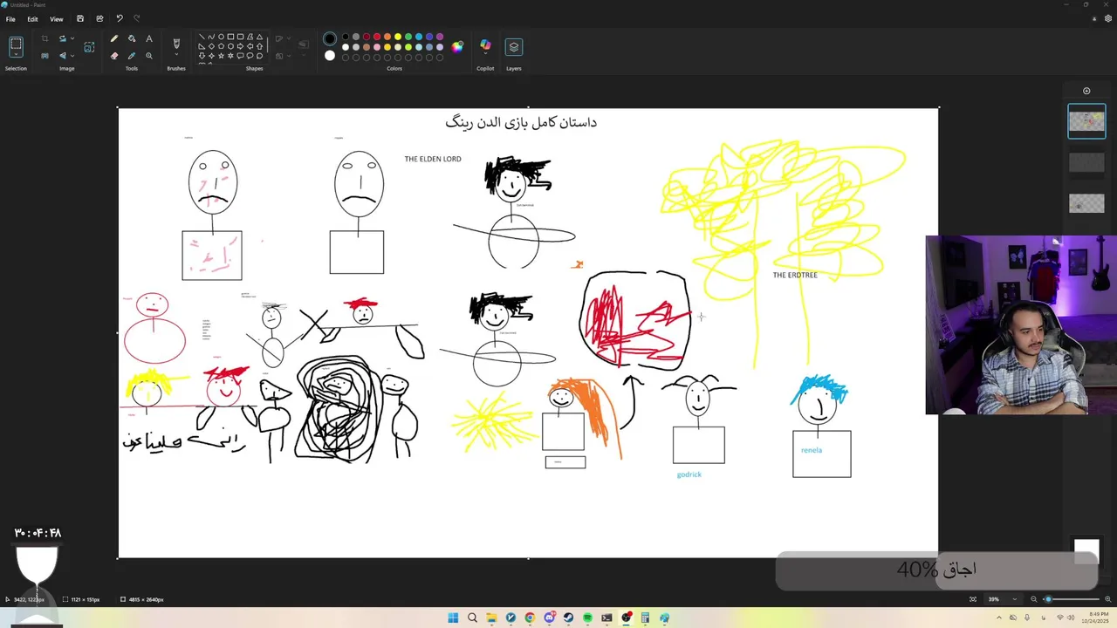Expand the Brushes dropdown arrow
This screenshot has height=628, width=1117.
tap(176, 55)
